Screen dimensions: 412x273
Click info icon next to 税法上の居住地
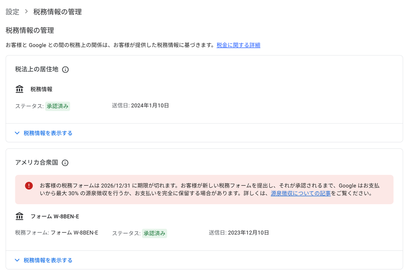pos(65,69)
